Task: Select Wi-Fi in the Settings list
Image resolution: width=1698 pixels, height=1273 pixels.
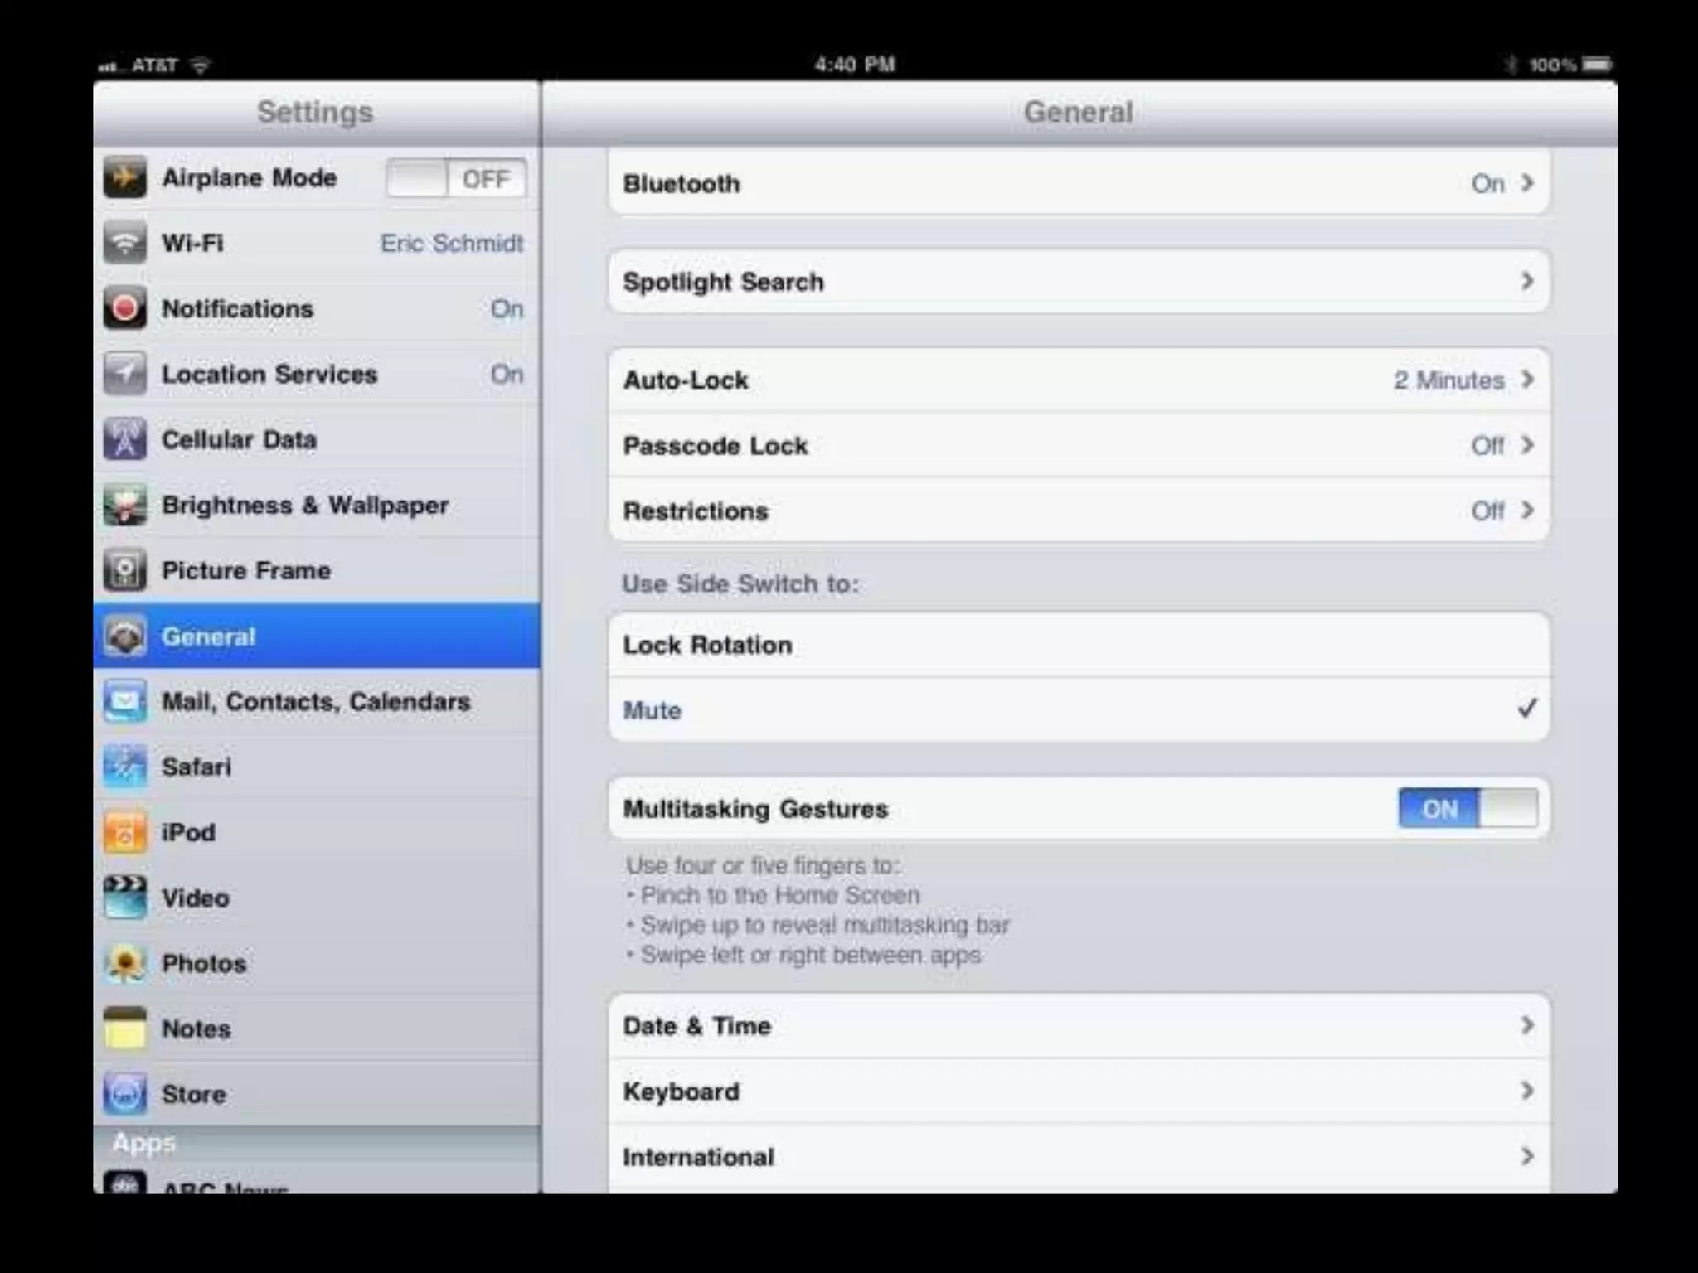Action: 317,243
